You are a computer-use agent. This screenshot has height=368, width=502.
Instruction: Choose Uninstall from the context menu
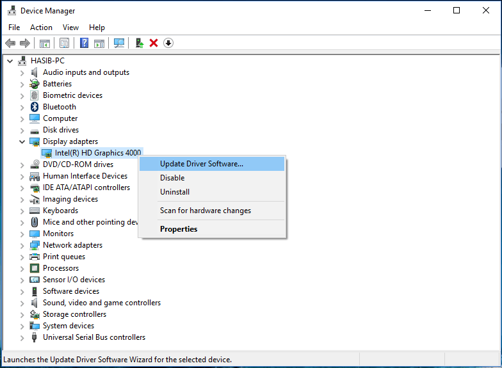[x=175, y=192]
